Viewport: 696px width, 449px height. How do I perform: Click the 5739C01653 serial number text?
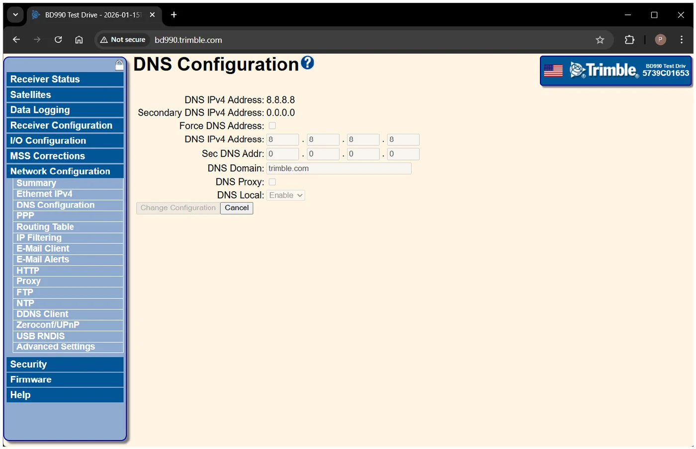tap(666, 74)
